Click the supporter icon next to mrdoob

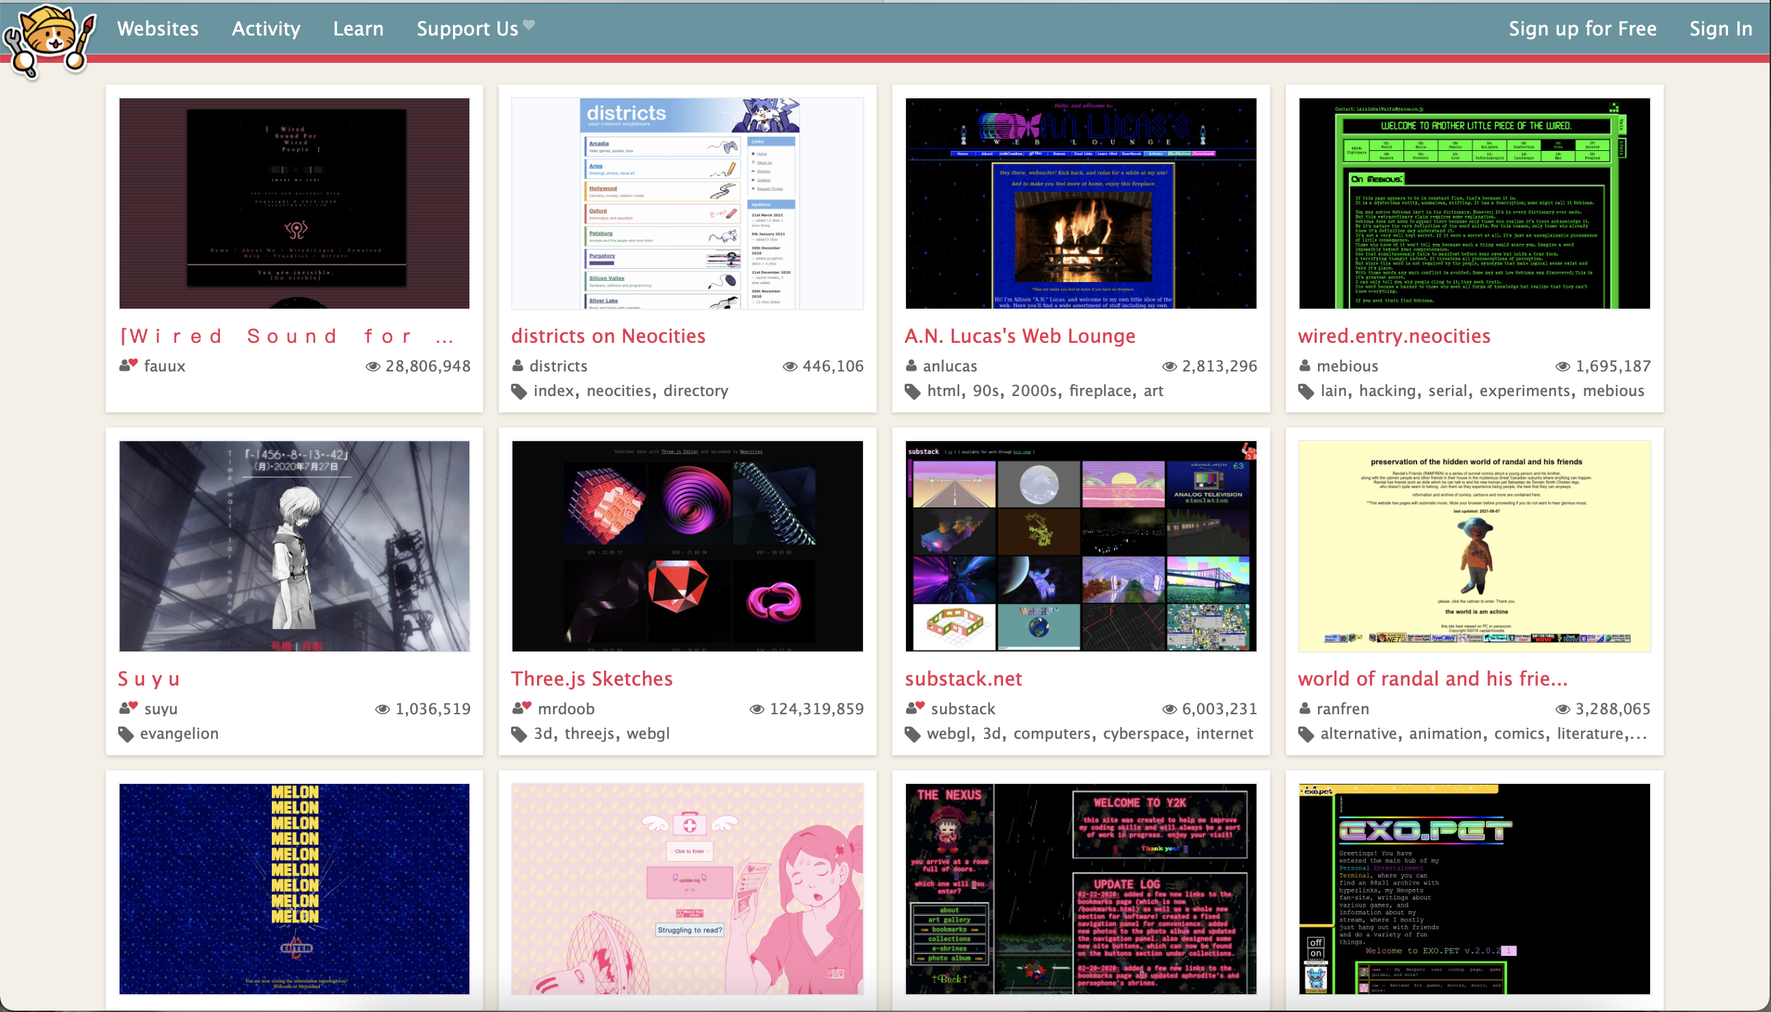click(521, 707)
